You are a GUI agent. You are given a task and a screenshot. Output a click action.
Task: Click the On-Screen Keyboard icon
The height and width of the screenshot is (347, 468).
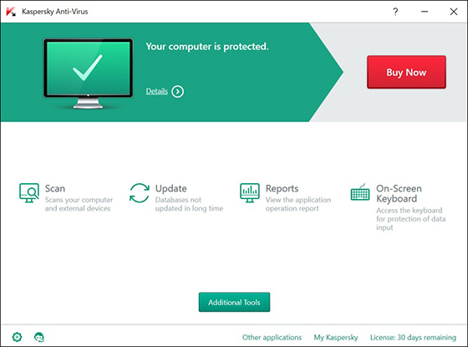coord(360,192)
